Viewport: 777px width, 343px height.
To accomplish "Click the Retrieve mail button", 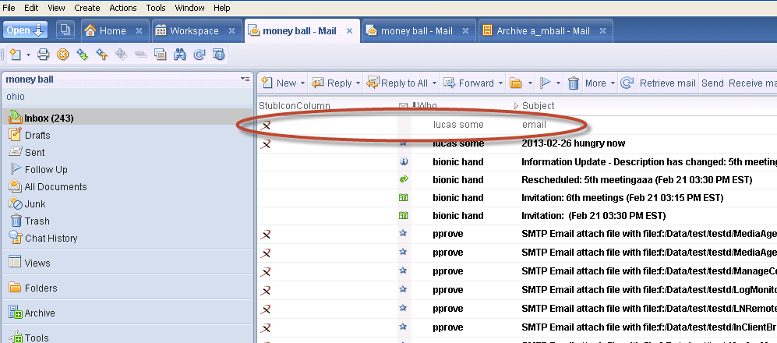I will point(667,83).
